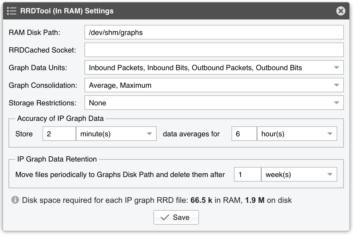Viewport: 353px width, 235px height.
Task: Click the info icon next to Disk space
Action: tap(15, 200)
